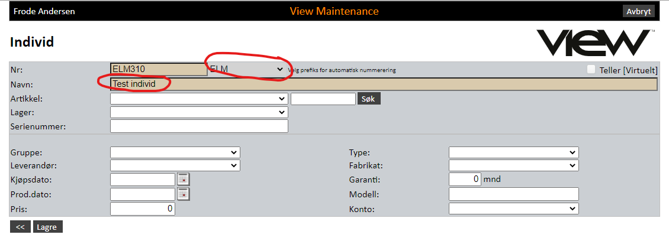
Task: Select the Modell text field
Action: pyautogui.click(x=513, y=194)
